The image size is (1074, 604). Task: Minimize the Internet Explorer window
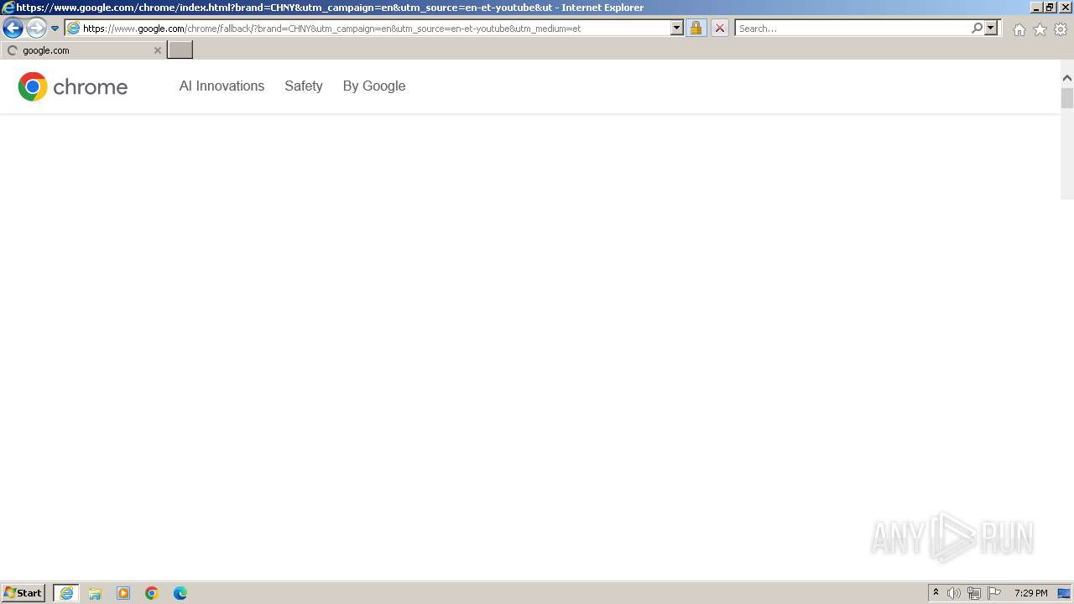pos(1036,8)
